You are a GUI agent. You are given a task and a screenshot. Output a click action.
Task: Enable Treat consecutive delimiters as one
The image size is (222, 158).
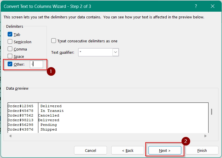pyautogui.click(x=54, y=41)
